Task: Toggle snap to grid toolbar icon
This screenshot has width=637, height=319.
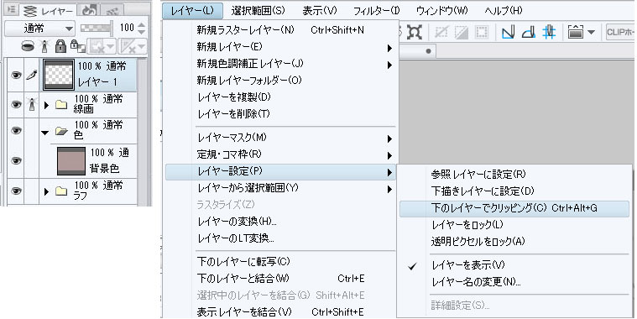Action: [x=549, y=32]
